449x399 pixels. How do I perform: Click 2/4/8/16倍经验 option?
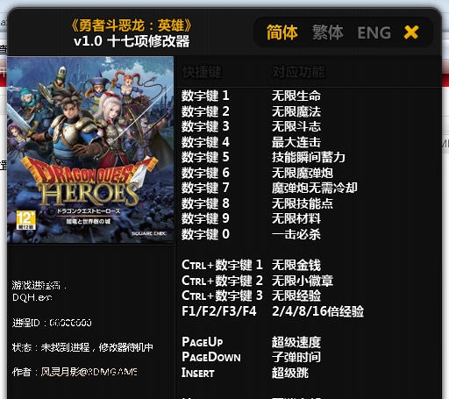point(317,311)
